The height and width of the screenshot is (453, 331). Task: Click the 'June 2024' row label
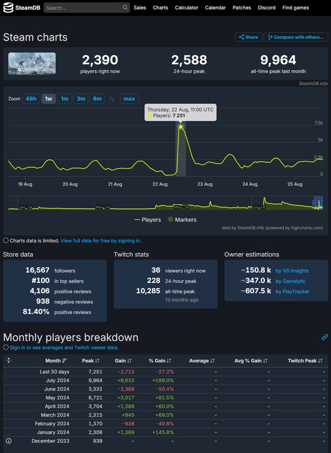[56, 389]
